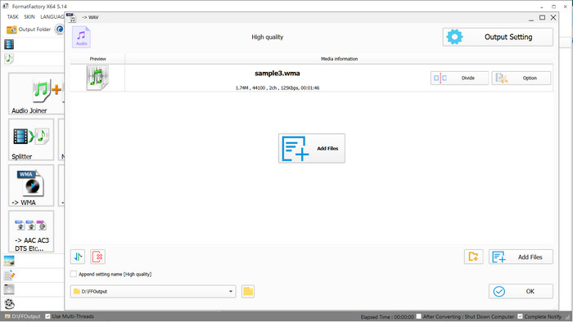Click the Preview column header
The image size is (573, 322).
click(97, 59)
